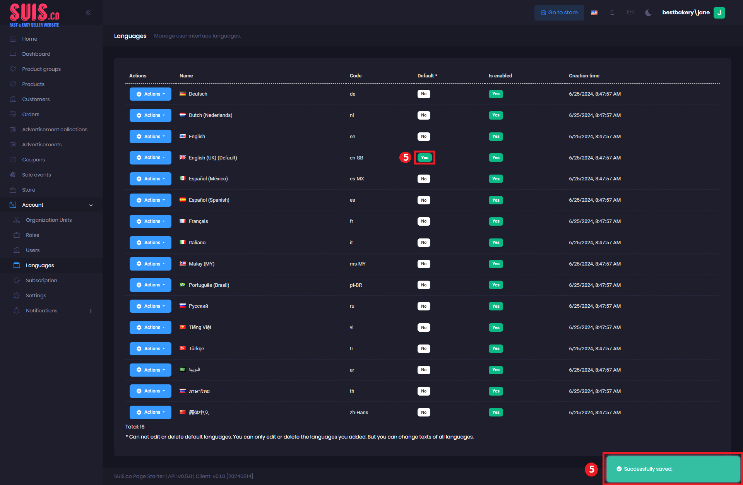This screenshot has width=743, height=485.
Task: Sort by the Name column header
Action: tap(186, 75)
